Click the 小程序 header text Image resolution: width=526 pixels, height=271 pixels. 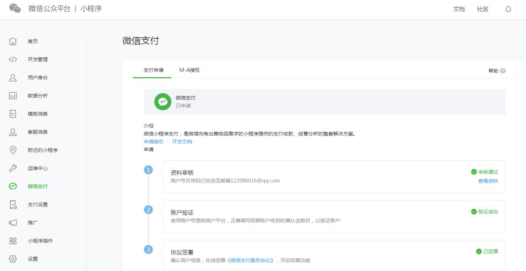[x=91, y=9]
